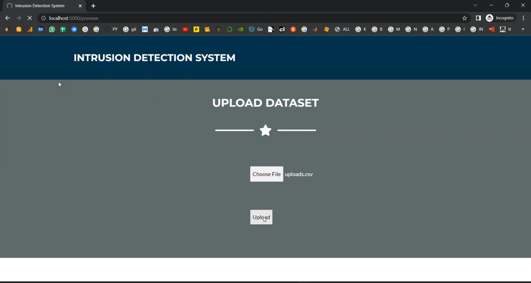Open the Yandex bookmark icon

pyautogui.click(x=293, y=29)
